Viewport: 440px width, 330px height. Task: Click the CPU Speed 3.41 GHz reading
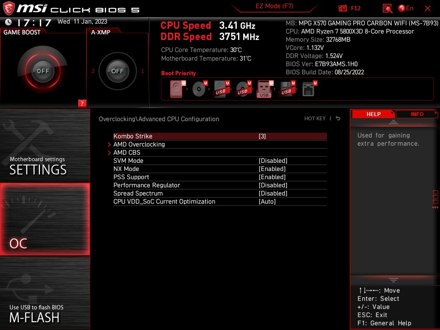208,25
